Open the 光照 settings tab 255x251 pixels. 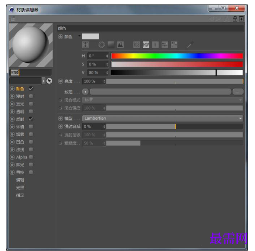coord(20,188)
